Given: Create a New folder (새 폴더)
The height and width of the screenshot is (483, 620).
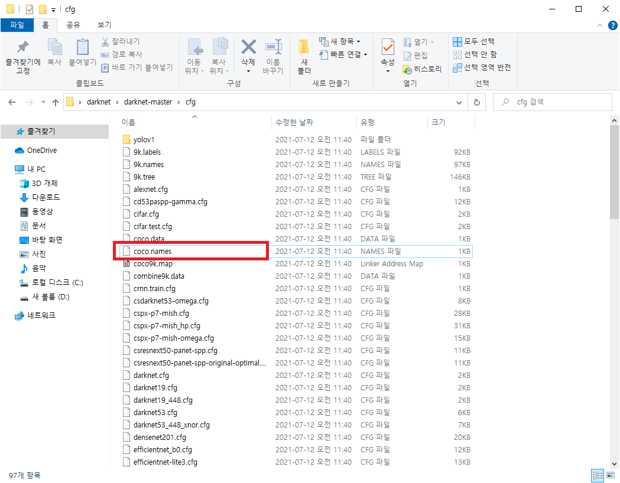Looking at the screenshot, I should [304, 57].
